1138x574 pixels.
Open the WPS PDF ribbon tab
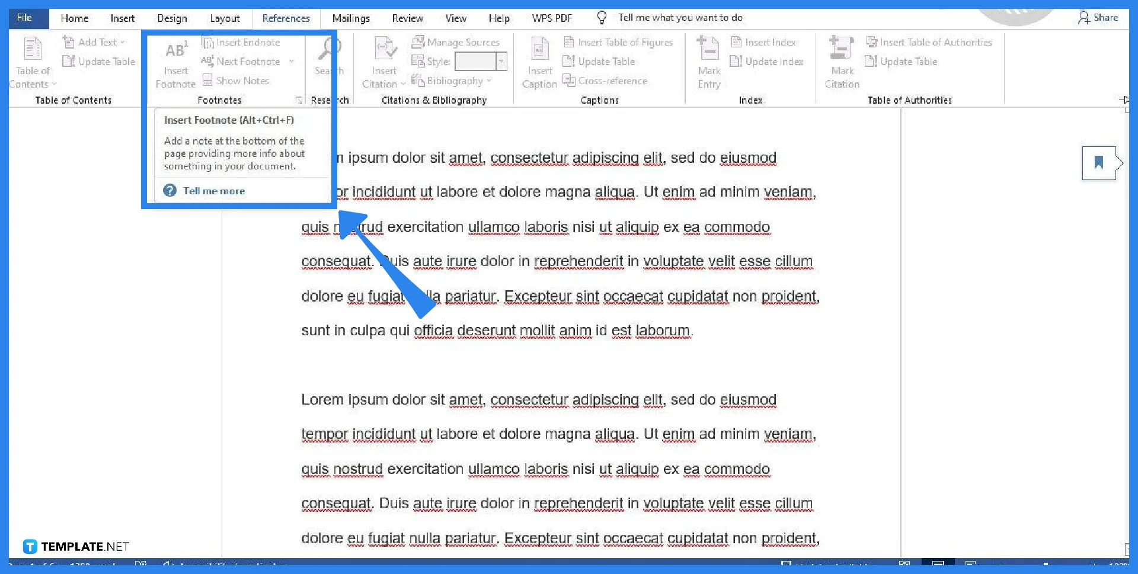552,18
